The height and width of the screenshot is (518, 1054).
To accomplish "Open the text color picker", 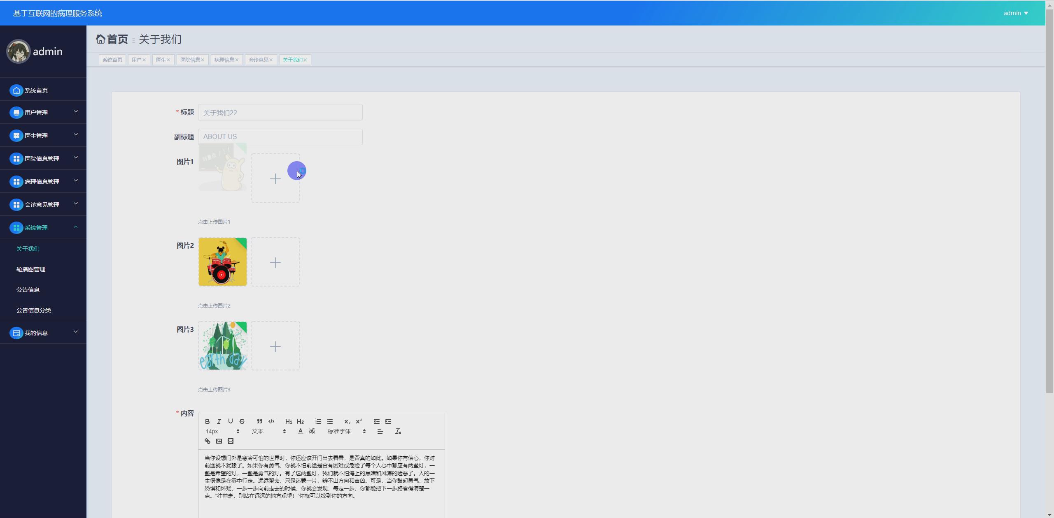I will 301,431.
